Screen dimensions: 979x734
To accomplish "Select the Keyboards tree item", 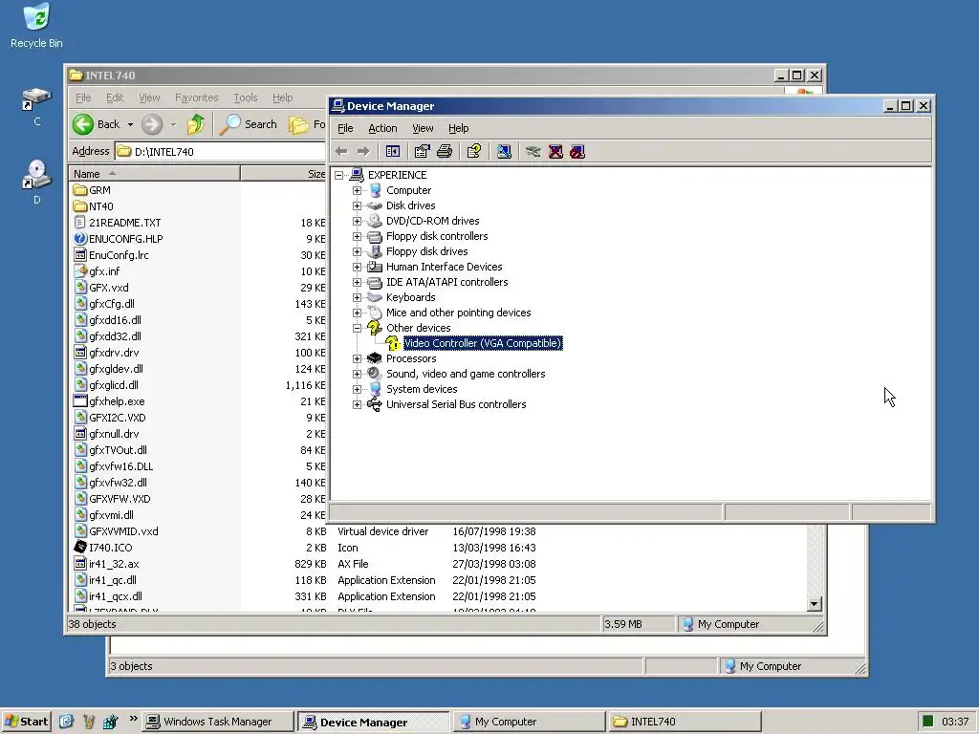I will [410, 298].
